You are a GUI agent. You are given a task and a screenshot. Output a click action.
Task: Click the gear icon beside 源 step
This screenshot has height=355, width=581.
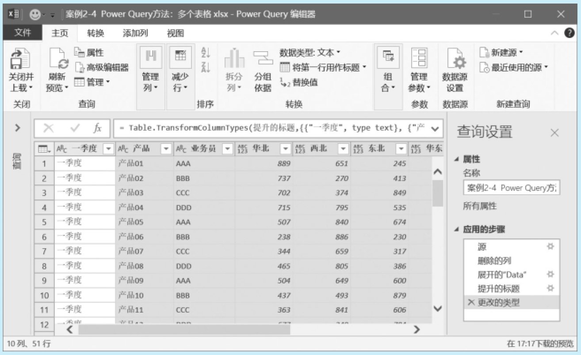coord(550,246)
